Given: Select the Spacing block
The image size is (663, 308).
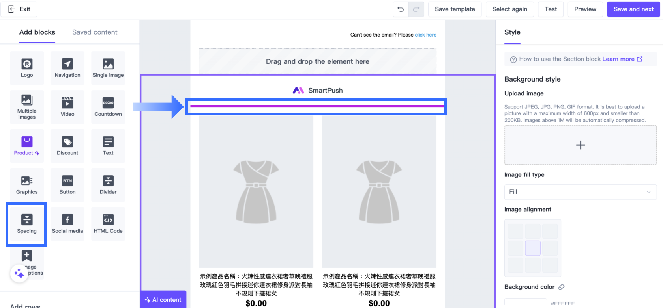Looking at the screenshot, I should tap(27, 224).
